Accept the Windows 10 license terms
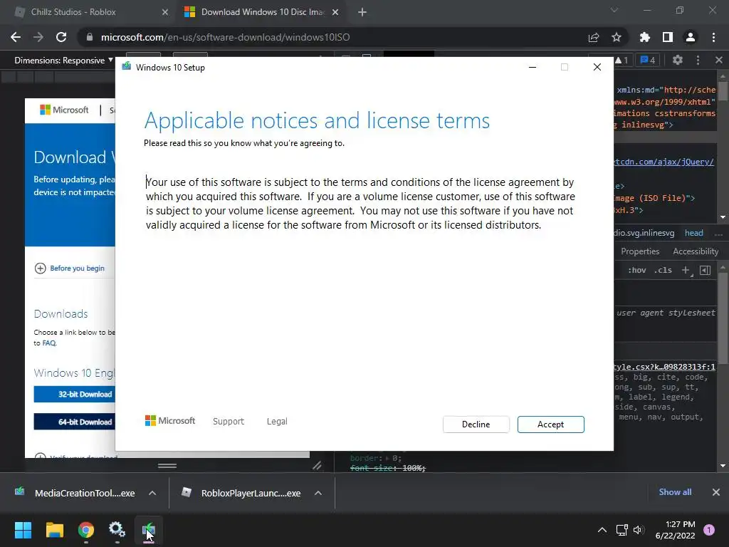Screen dimensions: 729x547 (550, 424)
